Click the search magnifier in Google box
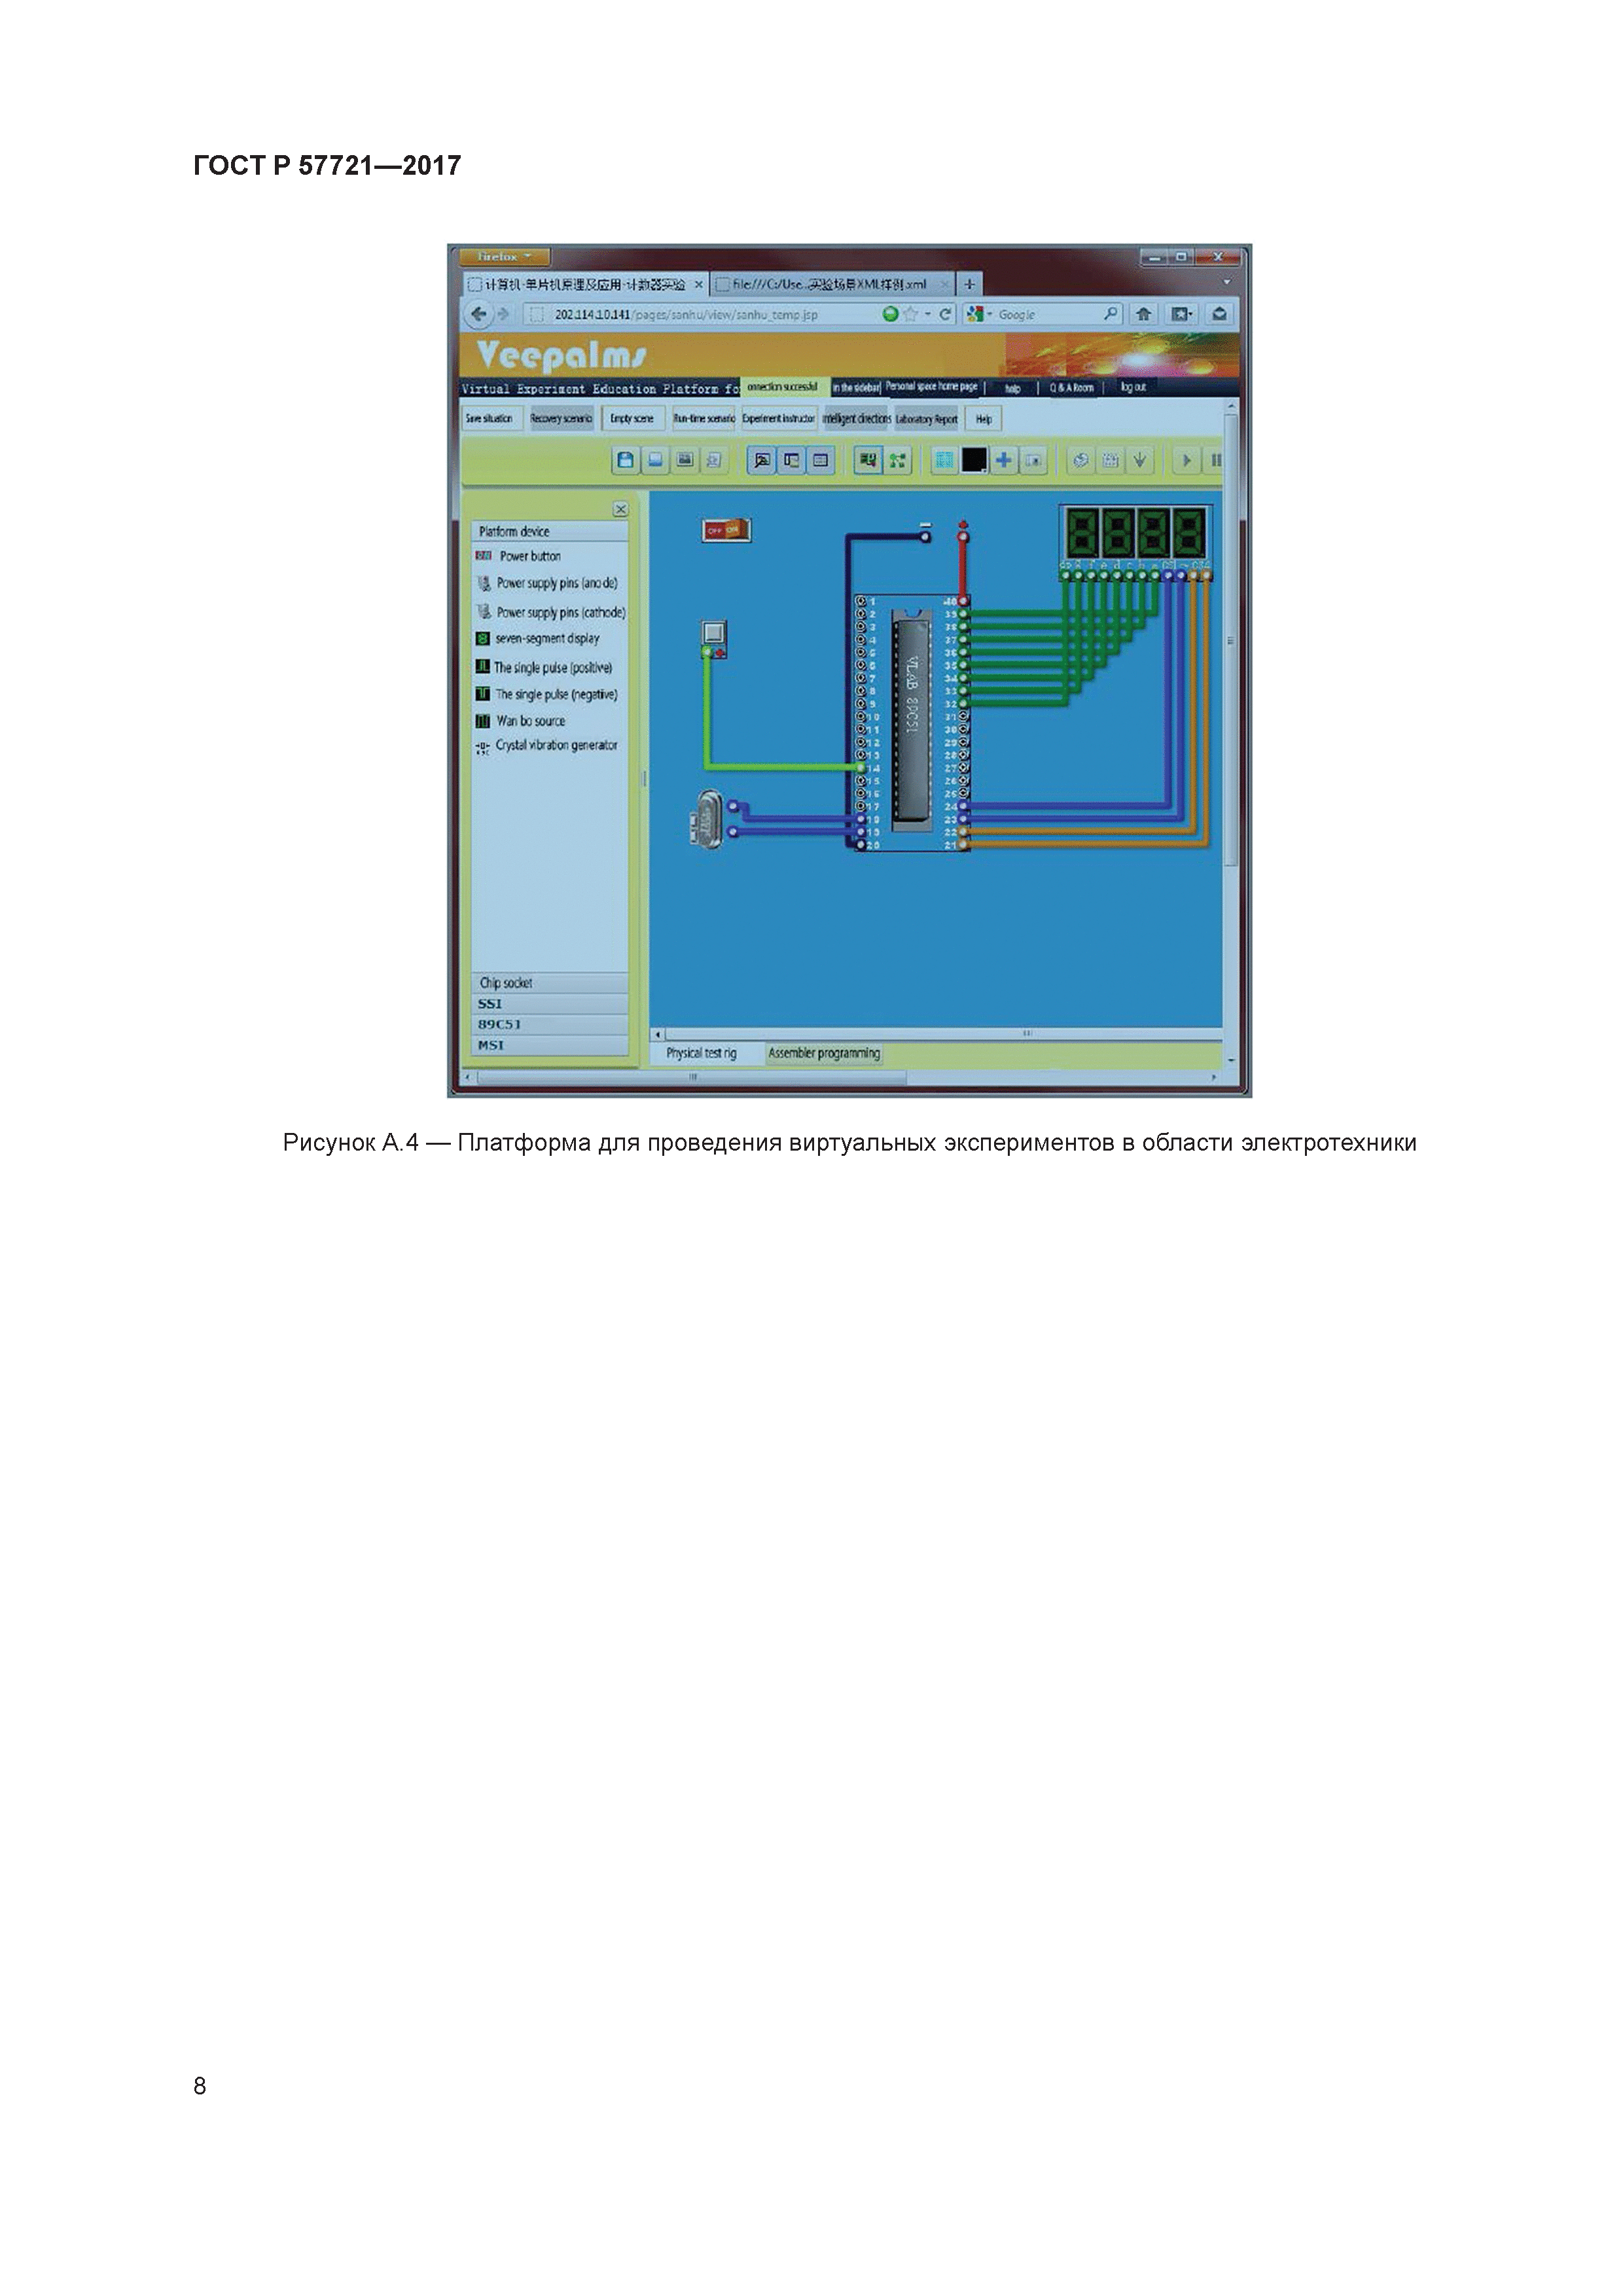Viewport: 1623px width, 2296px height. [x=1110, y=314]
